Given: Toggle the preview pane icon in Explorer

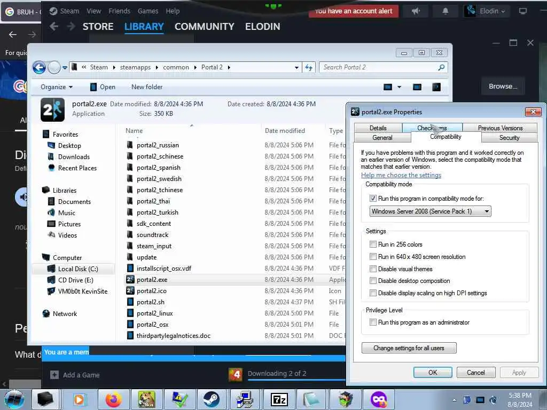Looking at the screenshot, I should (417, 87).
